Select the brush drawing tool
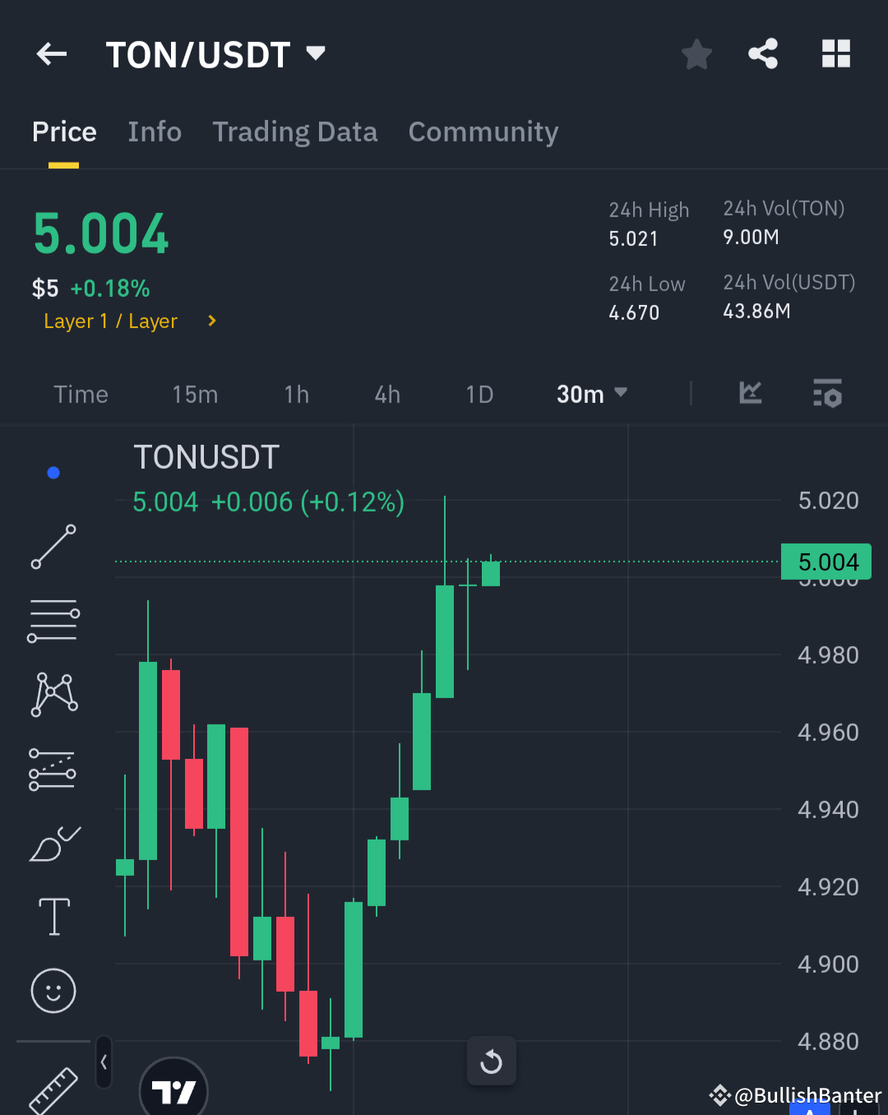This screenshot has width=888, height=1115. pyautogui.click(x=53, y=843)
